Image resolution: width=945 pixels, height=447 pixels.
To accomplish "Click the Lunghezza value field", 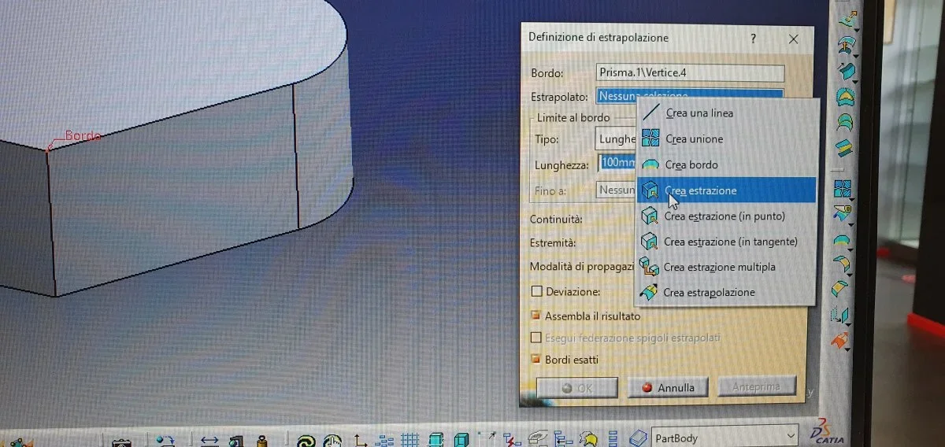I will click(x=617, y=164).
